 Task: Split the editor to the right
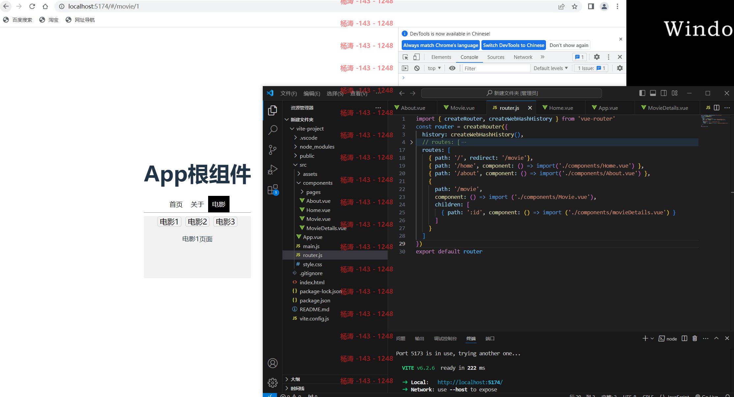[x=717, y=107]
